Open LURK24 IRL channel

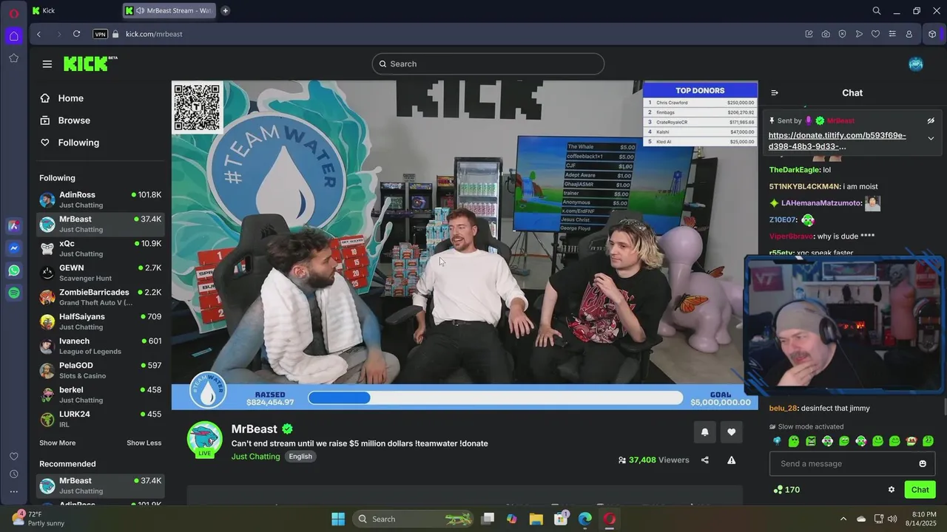coord(101,419)
